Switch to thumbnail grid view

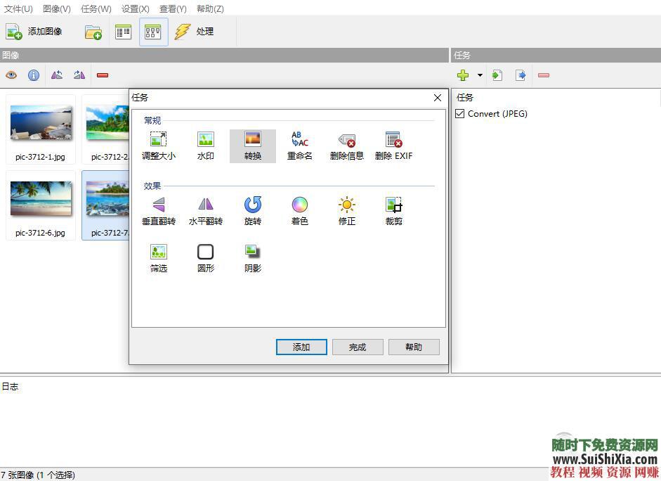[x=153, y=32]
